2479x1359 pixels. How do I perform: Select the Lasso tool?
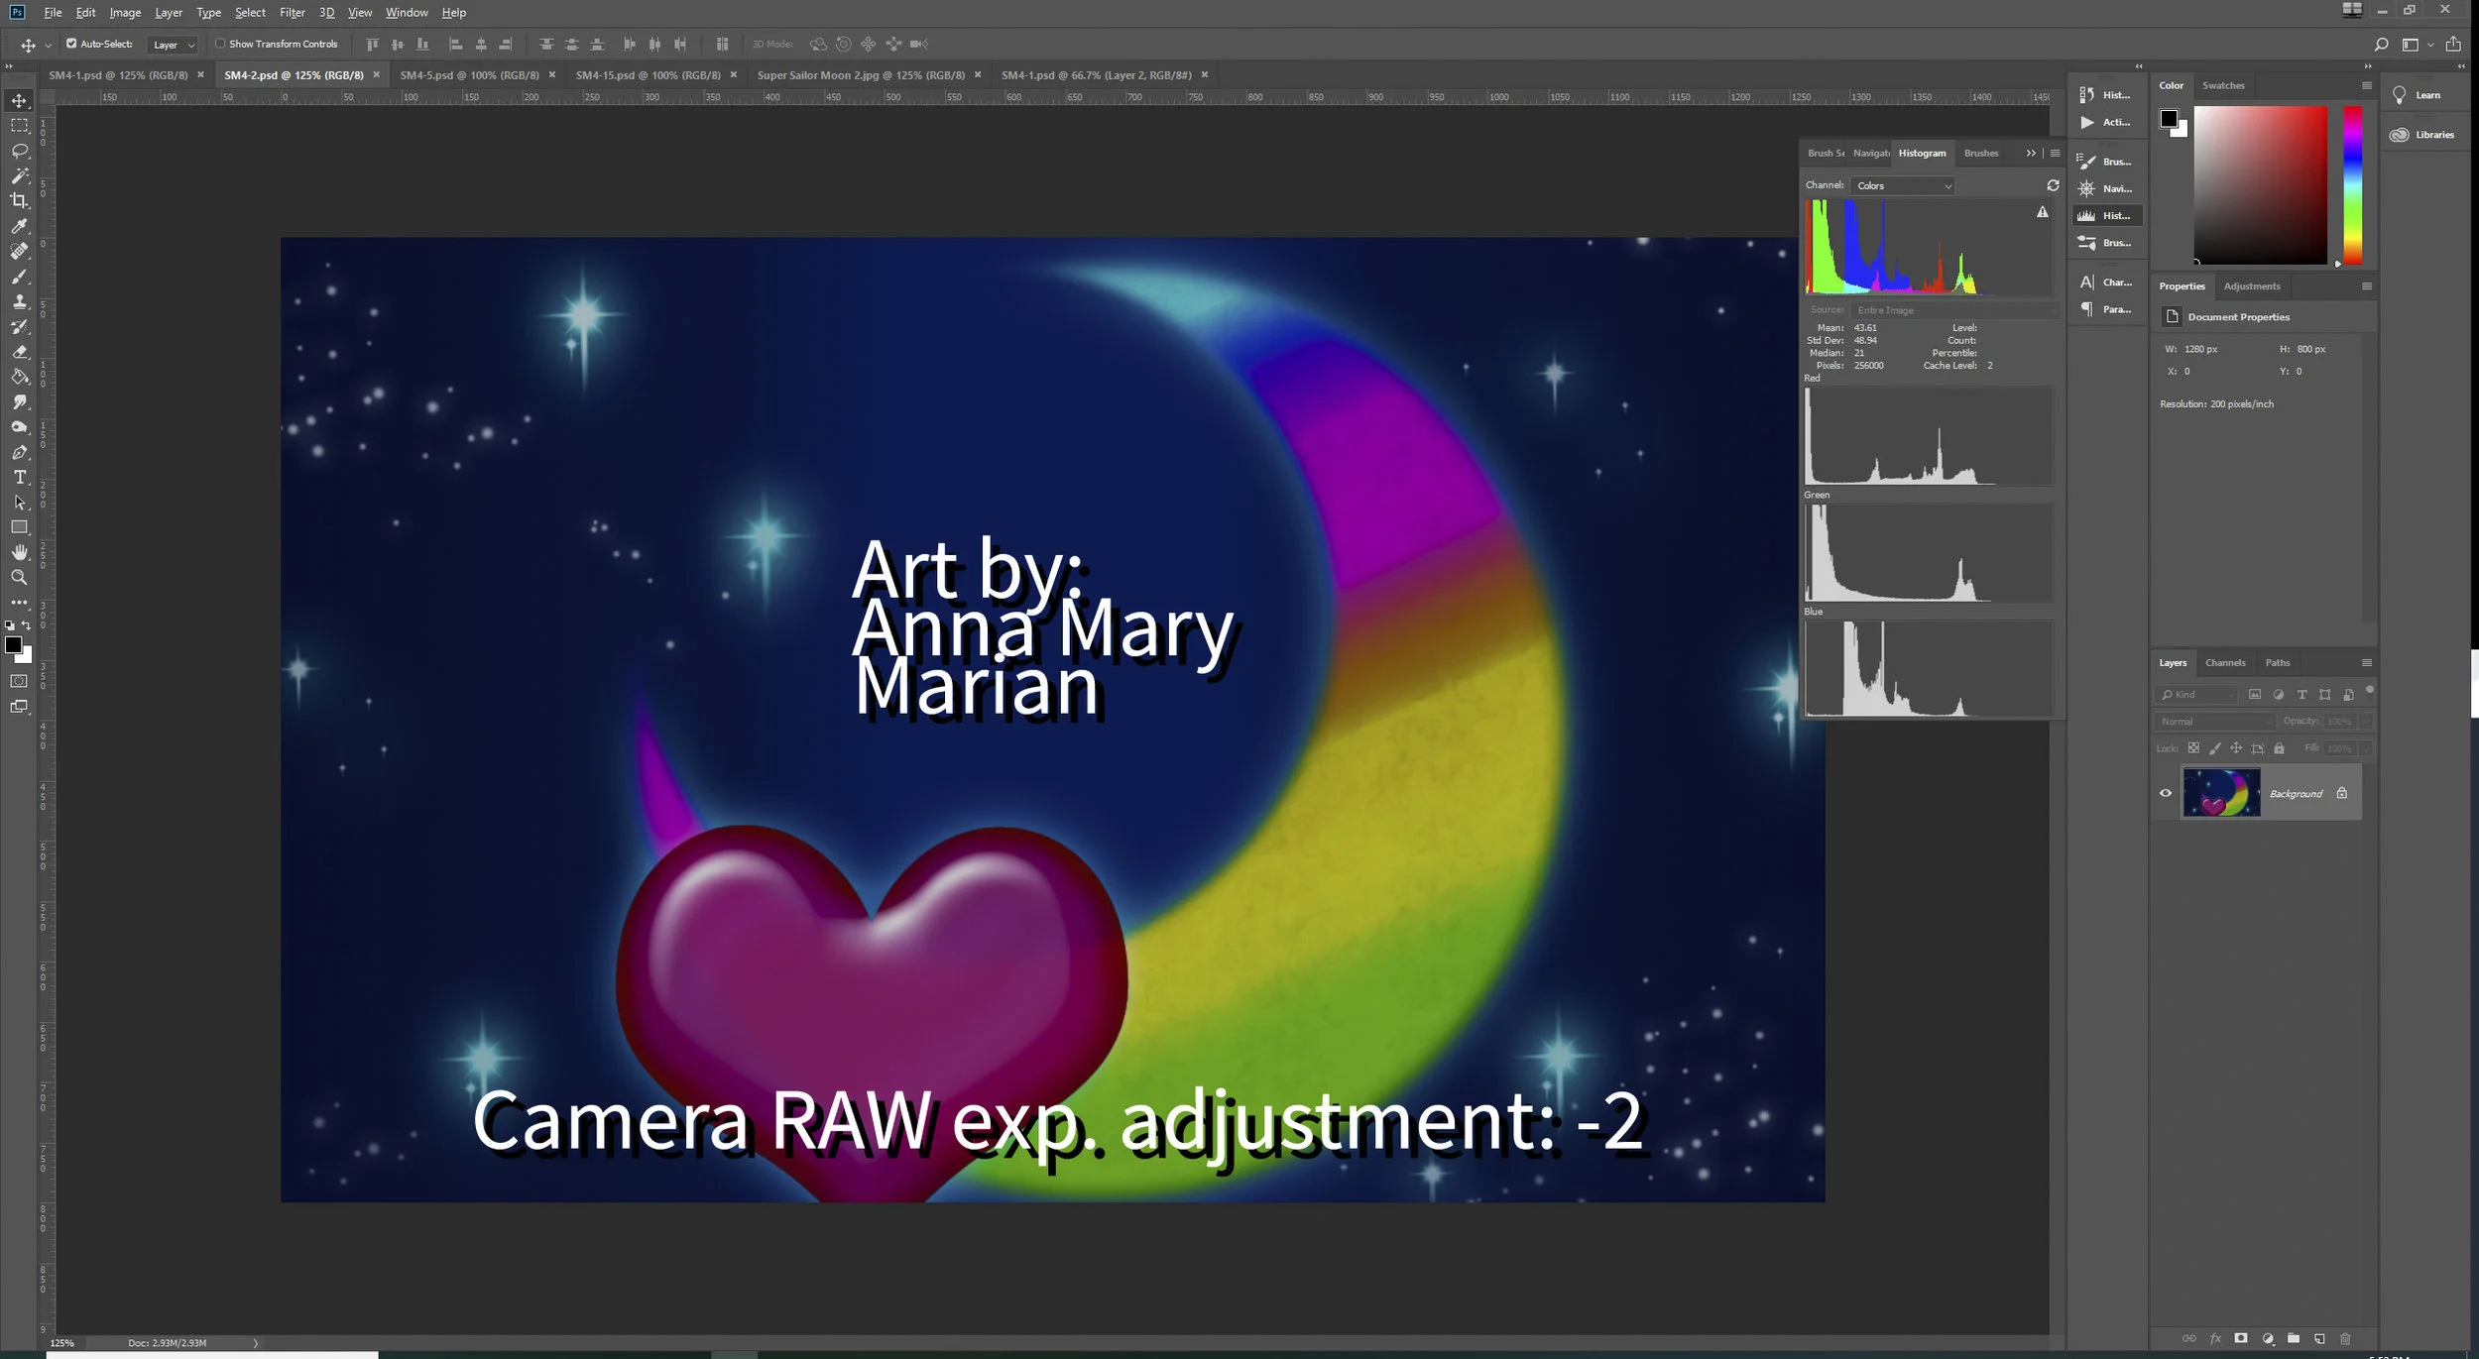point(19,151)
